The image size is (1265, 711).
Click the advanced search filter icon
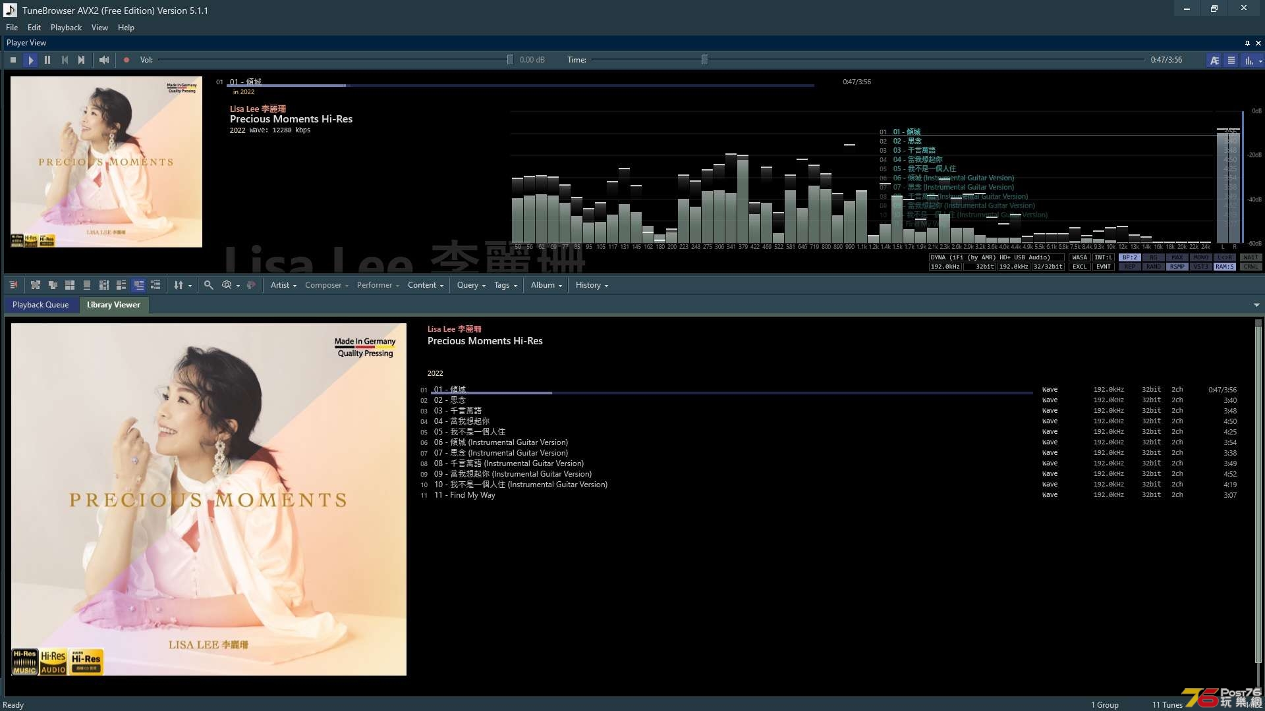click(227, 285)
